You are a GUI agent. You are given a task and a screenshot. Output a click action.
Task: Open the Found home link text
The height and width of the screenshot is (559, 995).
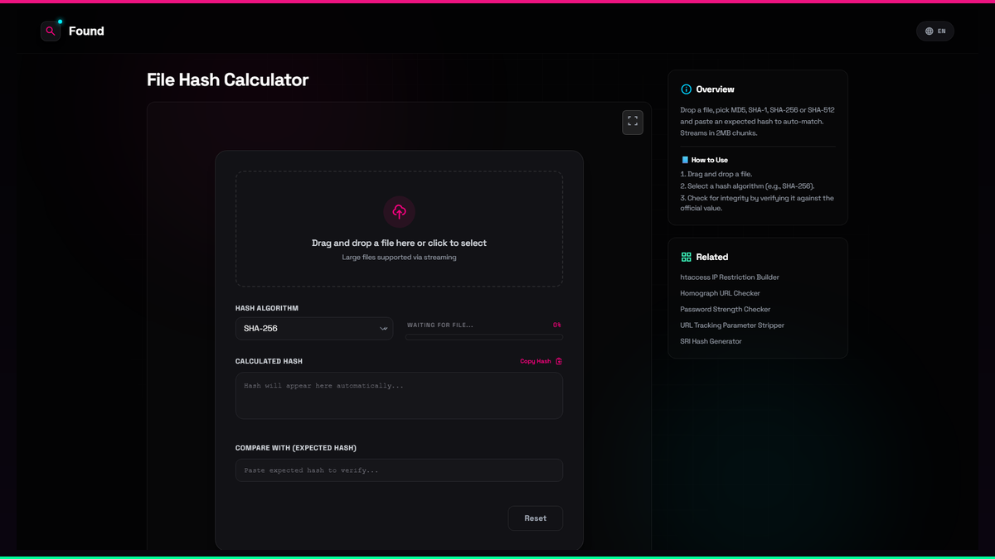pyautogui.click(x=86, y=31)
